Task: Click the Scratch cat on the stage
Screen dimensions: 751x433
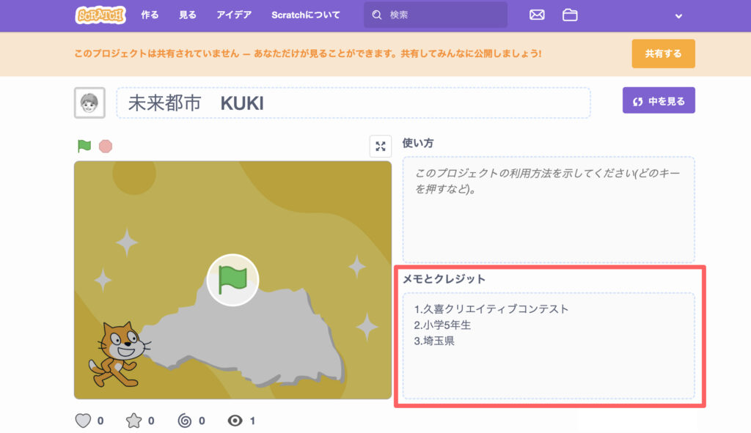Action: (x=119, y=354)
